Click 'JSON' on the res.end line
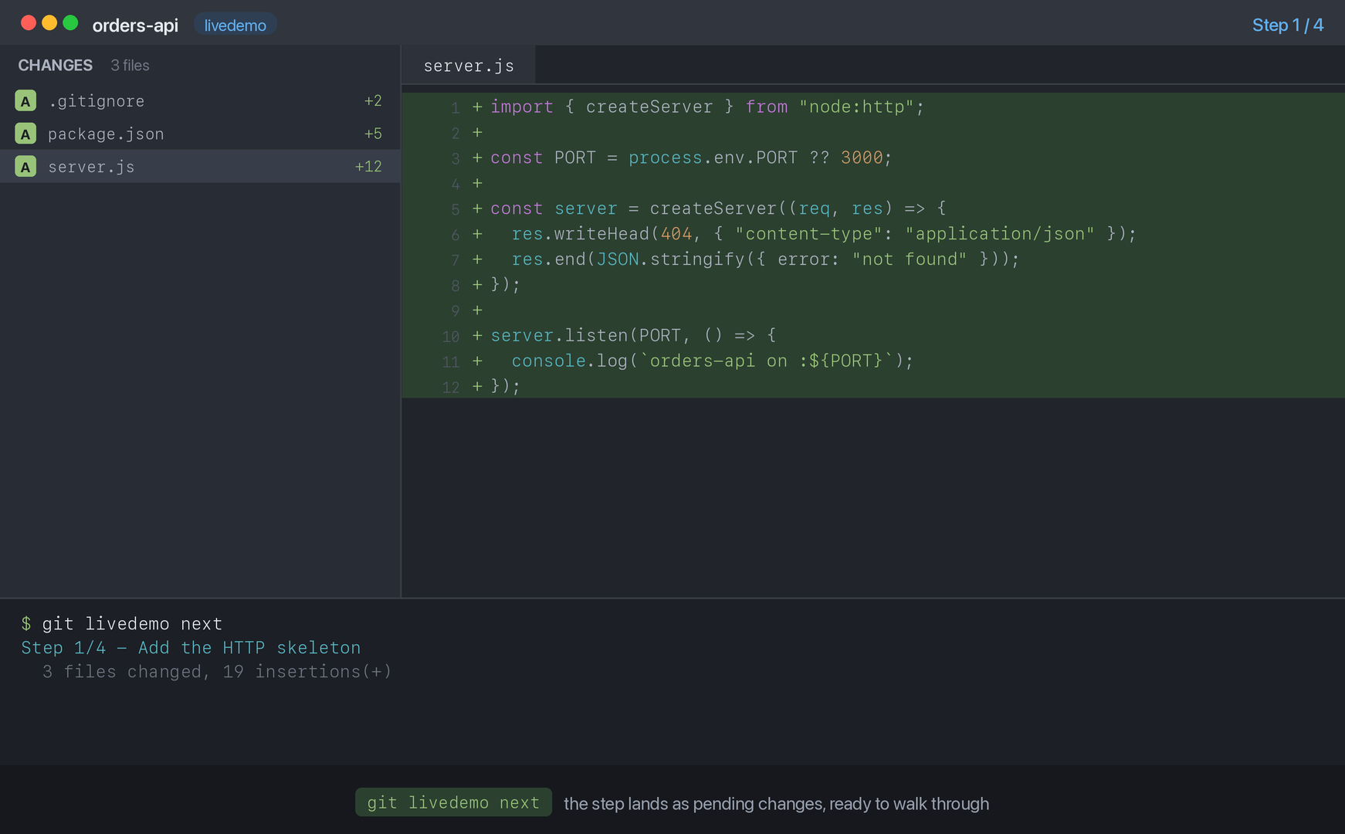Image resolution: width=1345 pixels, height=834 pixels. [618, 259]
